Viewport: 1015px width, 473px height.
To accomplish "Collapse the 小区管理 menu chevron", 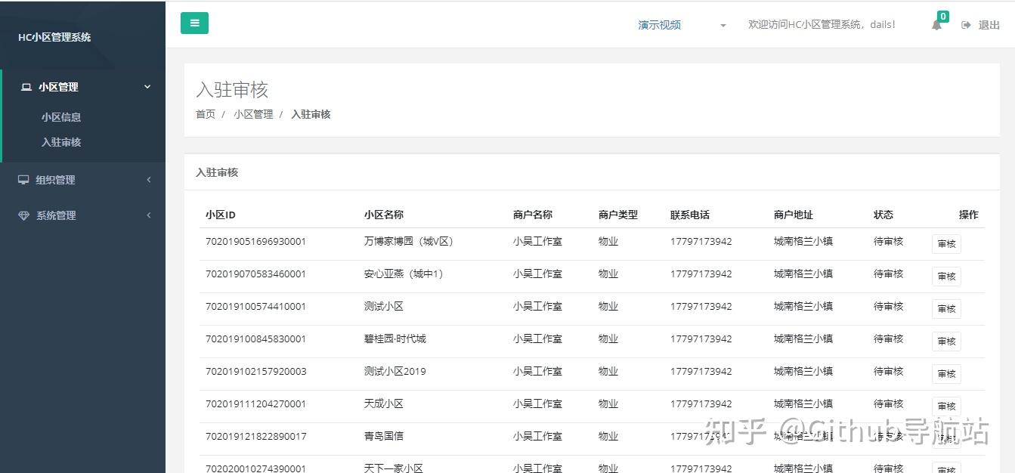I will coord(147,87).
